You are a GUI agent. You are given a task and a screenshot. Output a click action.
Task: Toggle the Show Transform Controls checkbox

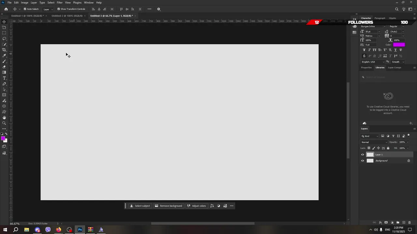(59, 9)
